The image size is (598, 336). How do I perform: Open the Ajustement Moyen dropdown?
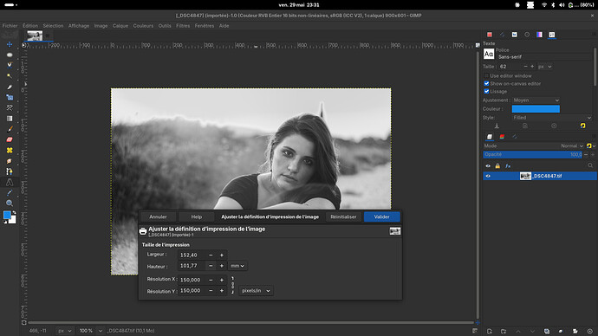point(536,100)
